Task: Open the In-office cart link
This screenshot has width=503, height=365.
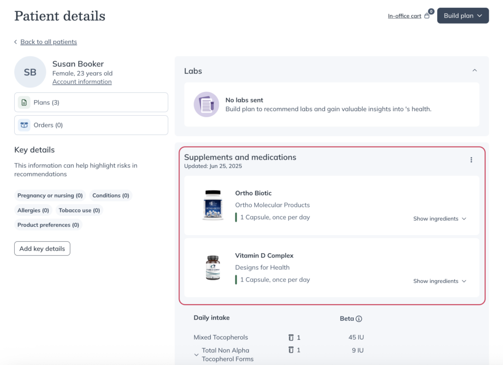Action: (x=405, y=16)
